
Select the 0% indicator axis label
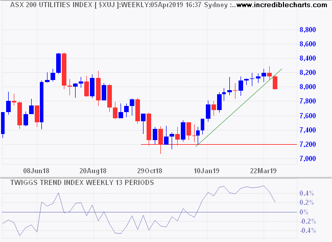(304, 212)
